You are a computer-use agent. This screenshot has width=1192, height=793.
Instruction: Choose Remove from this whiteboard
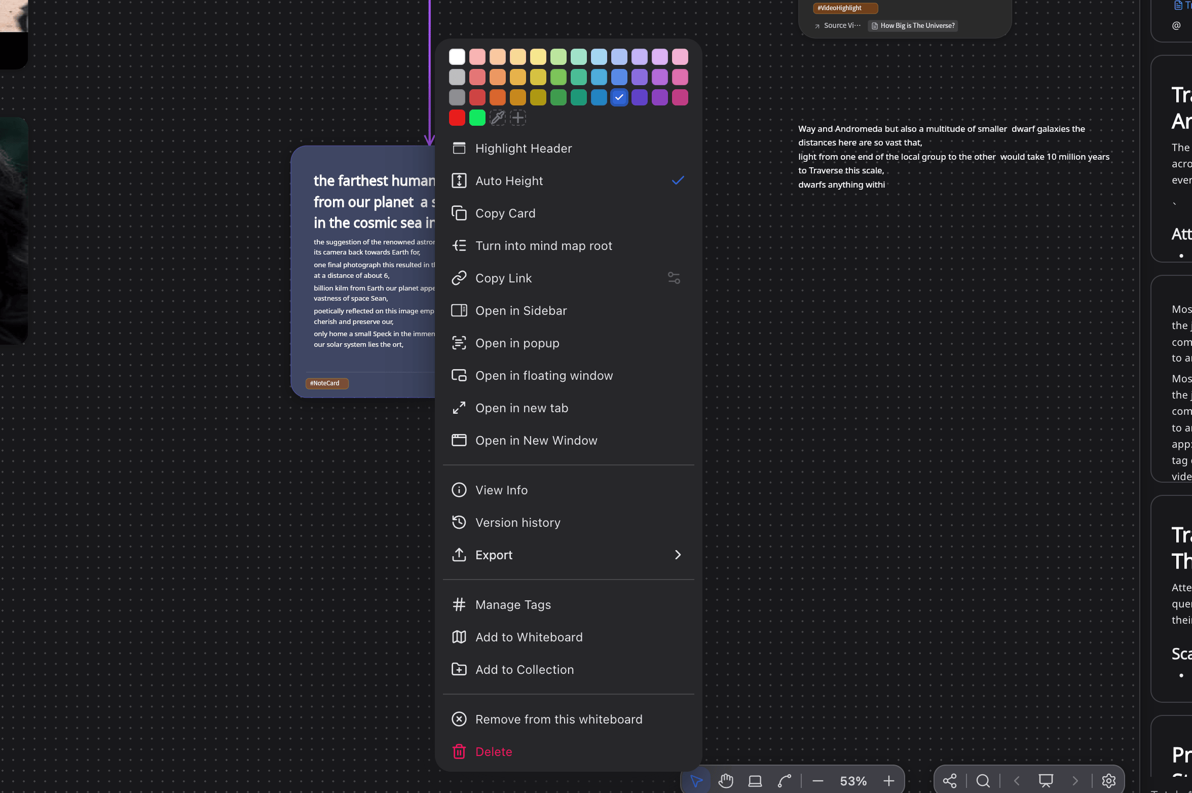tap(569, 719)
